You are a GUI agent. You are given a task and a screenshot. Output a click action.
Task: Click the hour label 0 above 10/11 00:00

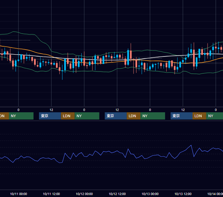[x=18, y=110]
